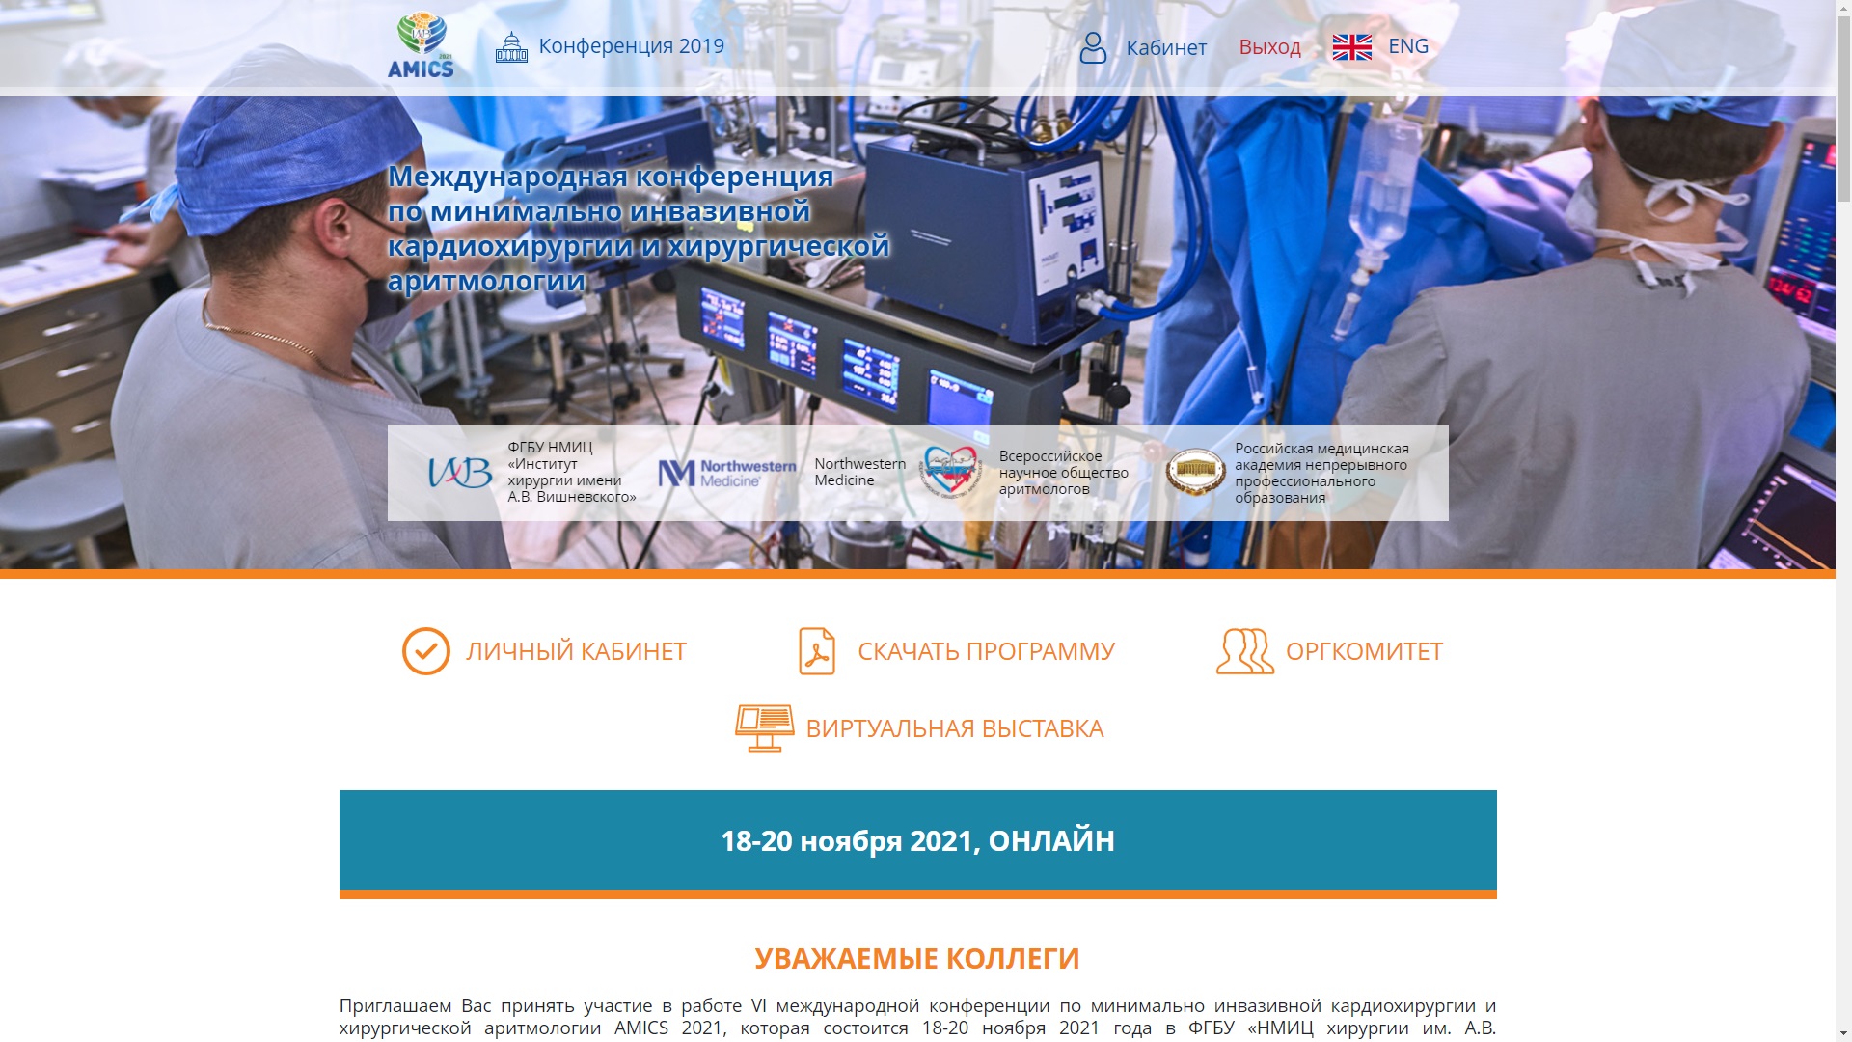
Task: Click the orange checkmark circle icon
Action: 425,651
